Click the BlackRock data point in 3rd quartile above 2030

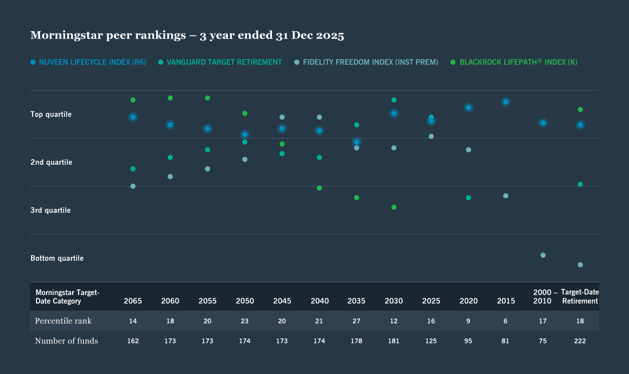394,206
